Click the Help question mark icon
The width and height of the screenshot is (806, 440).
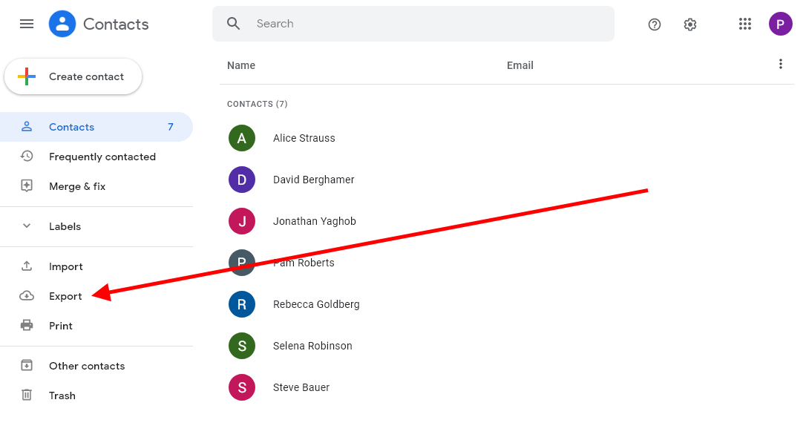(655, 24)
